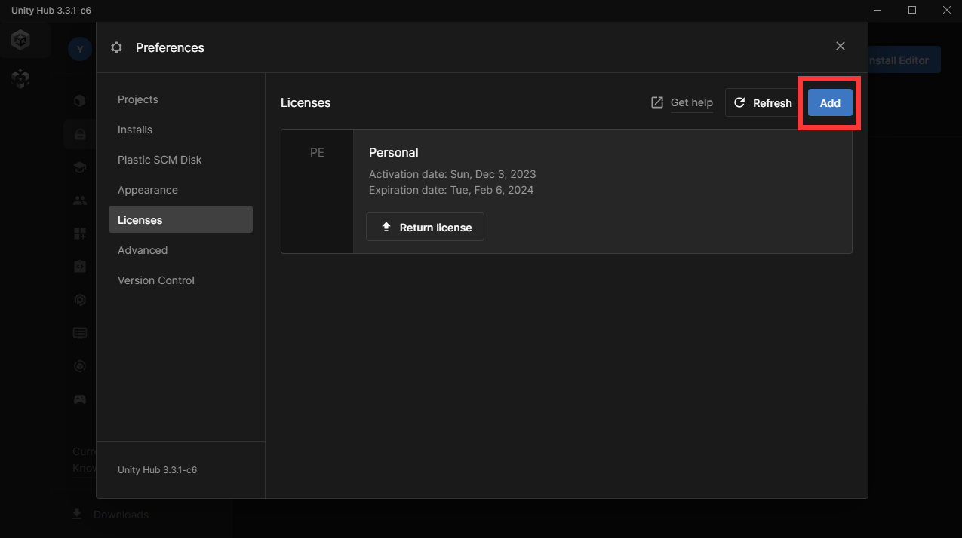Click the Downloads arrow icon at bottom-left

tap(77, 514)
